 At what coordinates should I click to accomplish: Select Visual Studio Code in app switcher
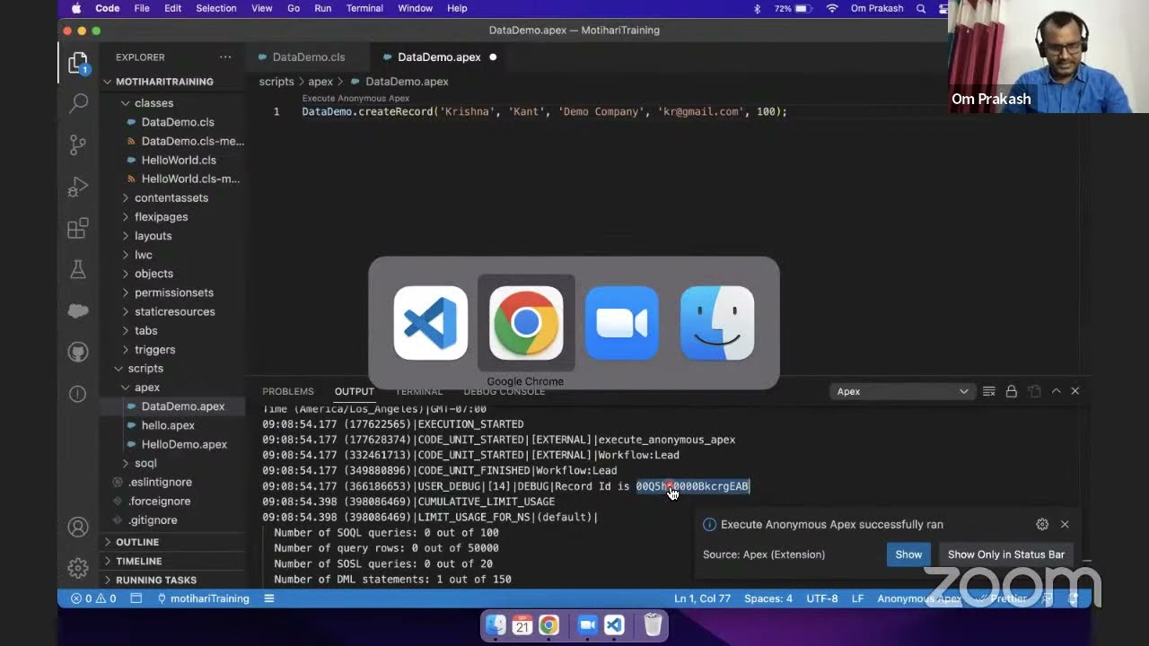(x=431, y=323)
